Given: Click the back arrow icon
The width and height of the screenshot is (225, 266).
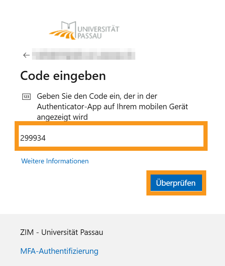Looking at the screenshot, I should click(x=26, y=55).
